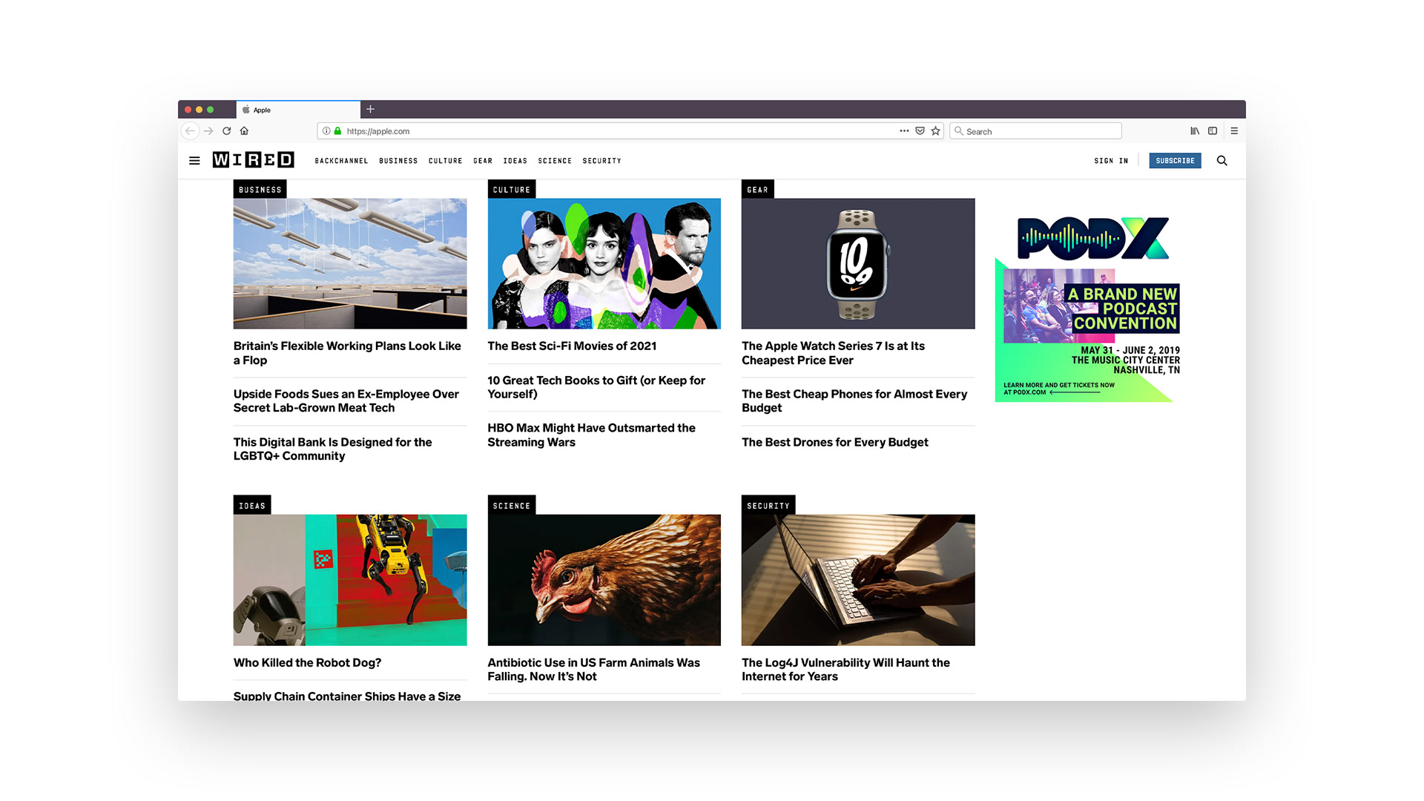1424x801 pixels.
Task: Save page to Pocket
Action: 920,131
